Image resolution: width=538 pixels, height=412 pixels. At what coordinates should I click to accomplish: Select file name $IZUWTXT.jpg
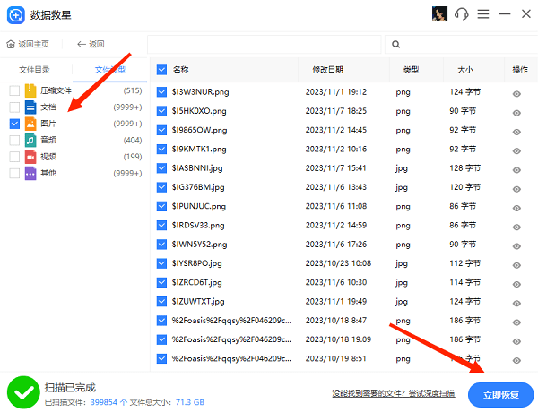[198, 302]
